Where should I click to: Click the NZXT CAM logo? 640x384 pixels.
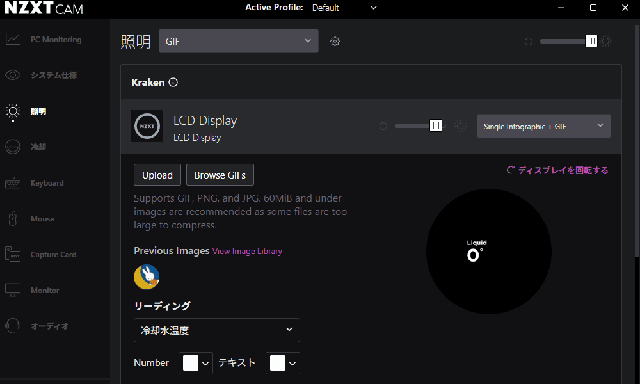44,8
